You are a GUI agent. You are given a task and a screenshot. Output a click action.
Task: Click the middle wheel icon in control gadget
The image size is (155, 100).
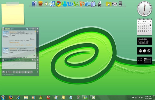(145, 51)
